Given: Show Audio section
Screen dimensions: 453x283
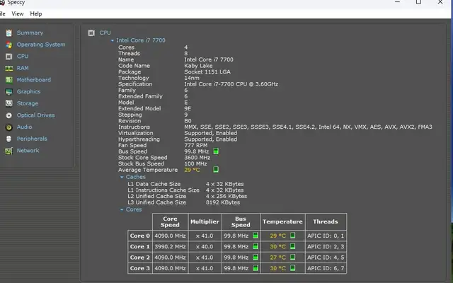Looking at the screenshot, I should tap(24, 127).
